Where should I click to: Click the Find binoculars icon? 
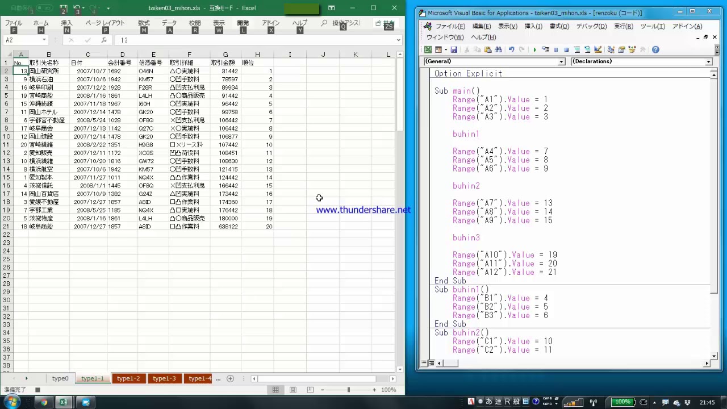point(498,50)
